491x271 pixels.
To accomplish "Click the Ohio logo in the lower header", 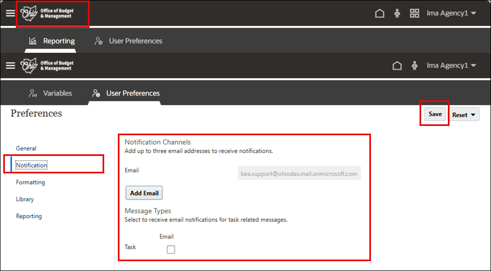I will tap(47, 66).
